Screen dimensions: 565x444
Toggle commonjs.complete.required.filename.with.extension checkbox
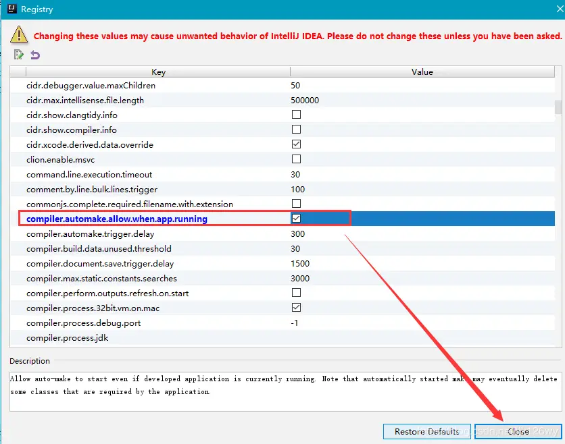coord(296,204)
